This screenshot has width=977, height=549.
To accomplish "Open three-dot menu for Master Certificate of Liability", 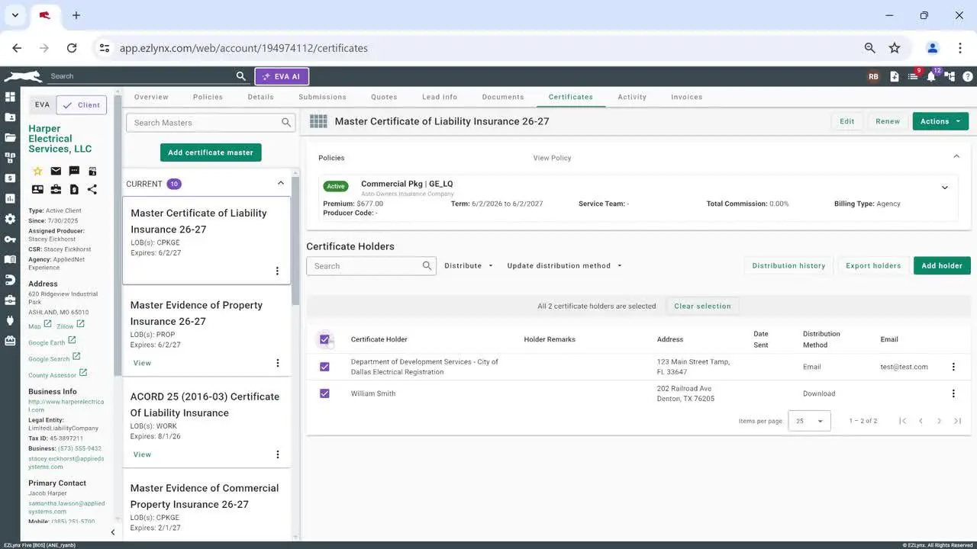I will point(277,271).
